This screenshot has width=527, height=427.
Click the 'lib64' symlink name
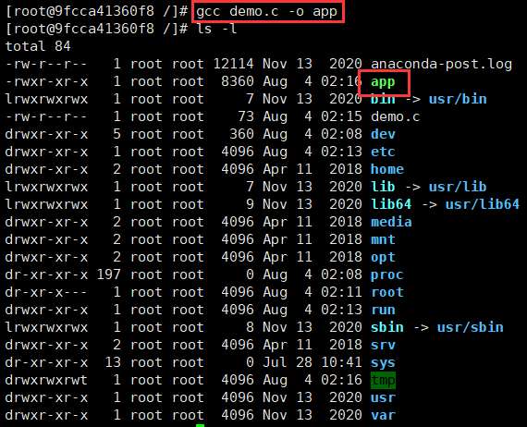391,204
